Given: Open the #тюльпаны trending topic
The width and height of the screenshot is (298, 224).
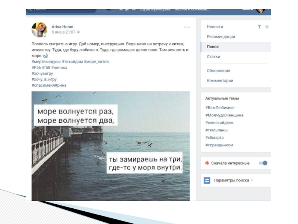Looking at the screenshot, I should (x=216, y=130).
